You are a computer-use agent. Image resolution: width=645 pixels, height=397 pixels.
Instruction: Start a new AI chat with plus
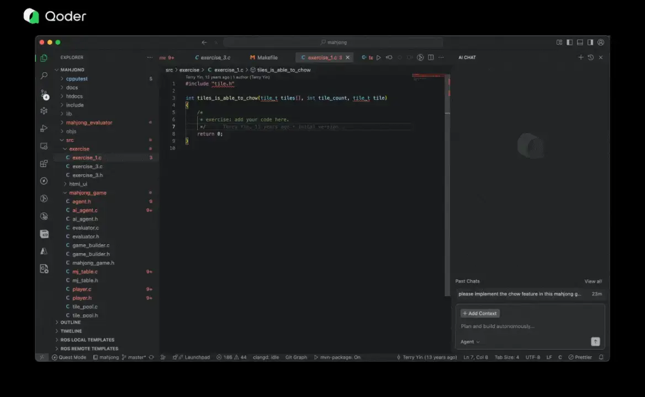[x=580, y=57]
